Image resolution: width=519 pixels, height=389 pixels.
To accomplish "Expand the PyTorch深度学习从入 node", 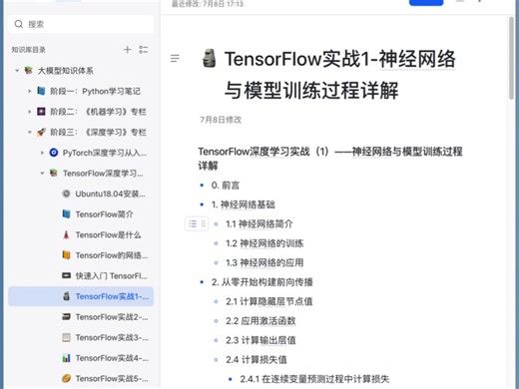I will [x=42, y=153].
